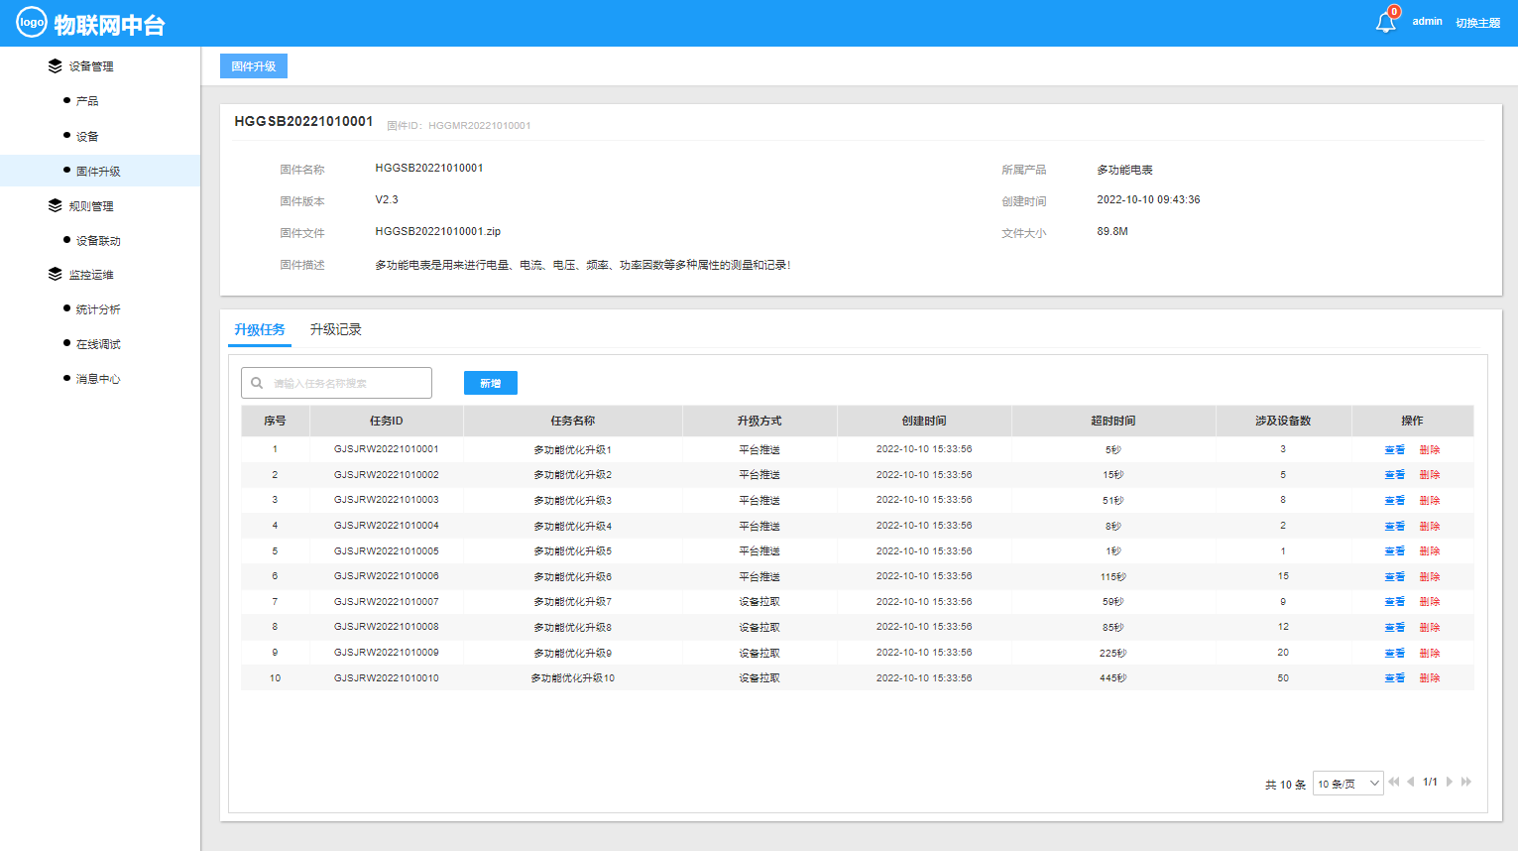This screenshot has width=1518, height=851.
Task: Click the logo icon in header
Action: click(x=32, y=22)
